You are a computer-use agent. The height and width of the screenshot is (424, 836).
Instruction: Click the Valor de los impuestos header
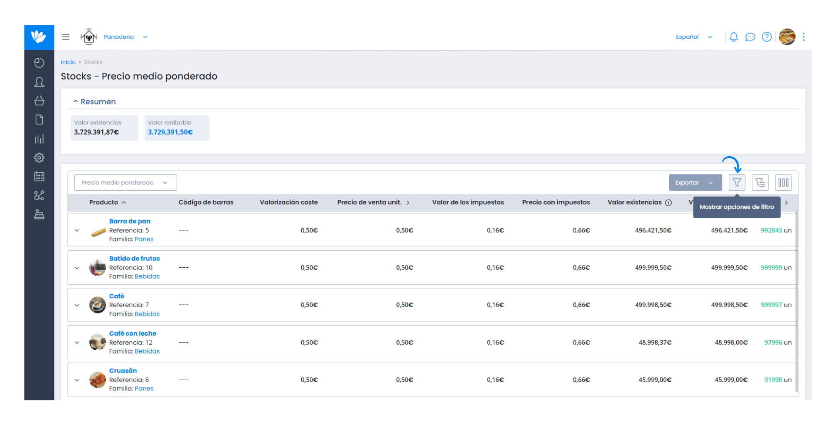click(468, 202)
